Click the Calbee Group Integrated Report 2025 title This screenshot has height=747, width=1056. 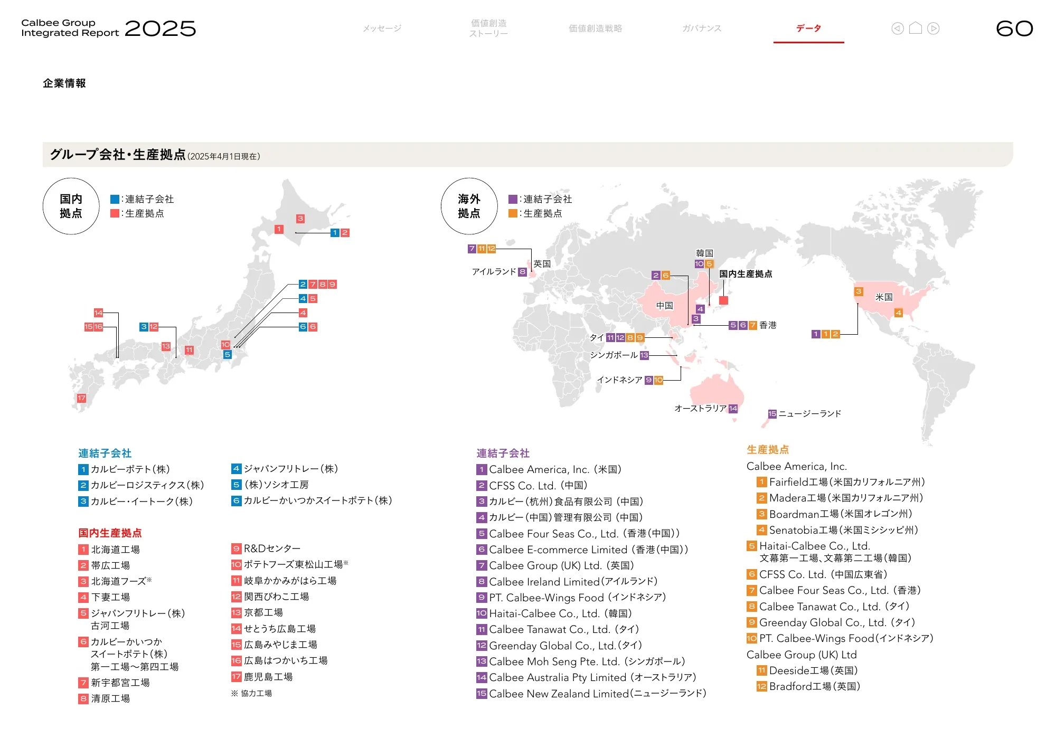click(x=108, y=28)
